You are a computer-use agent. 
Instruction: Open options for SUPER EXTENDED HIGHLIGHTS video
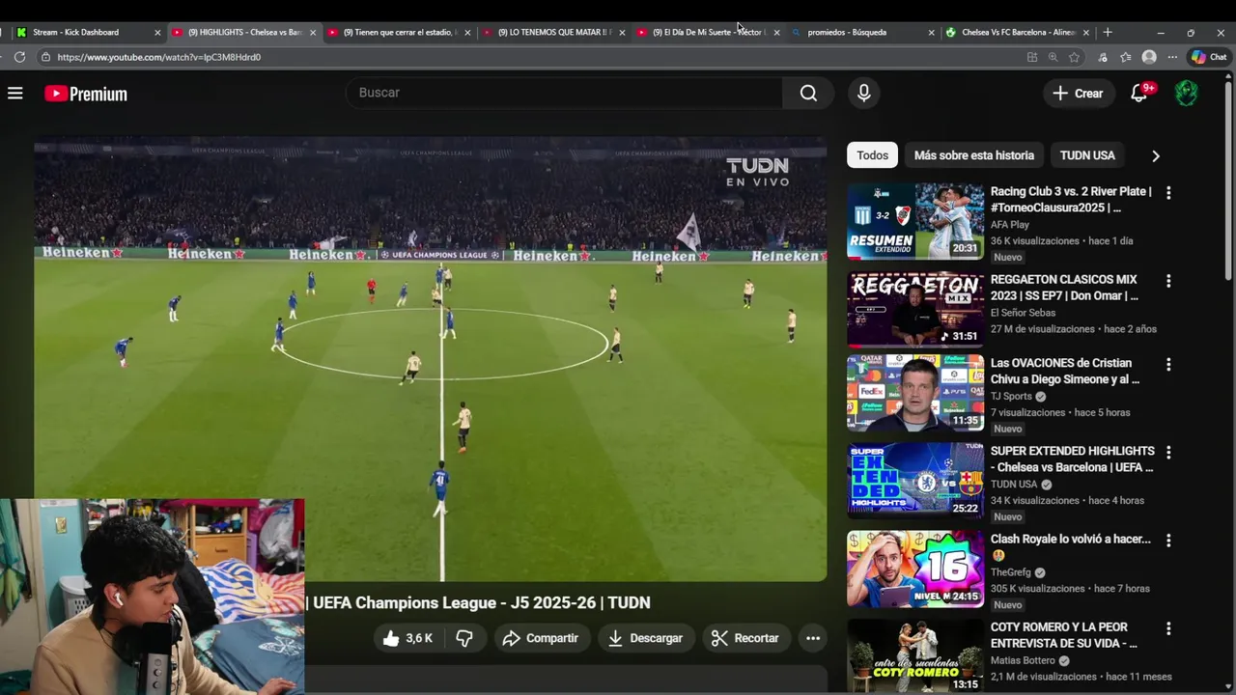coord(1168,453)
